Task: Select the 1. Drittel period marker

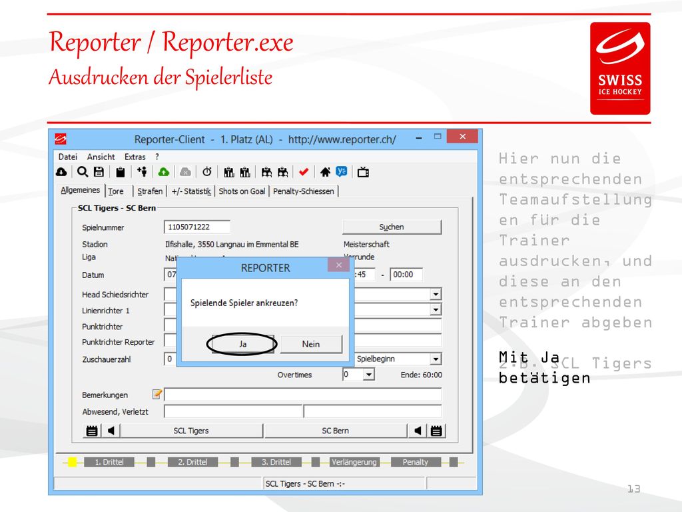Action: pos(109,462)
